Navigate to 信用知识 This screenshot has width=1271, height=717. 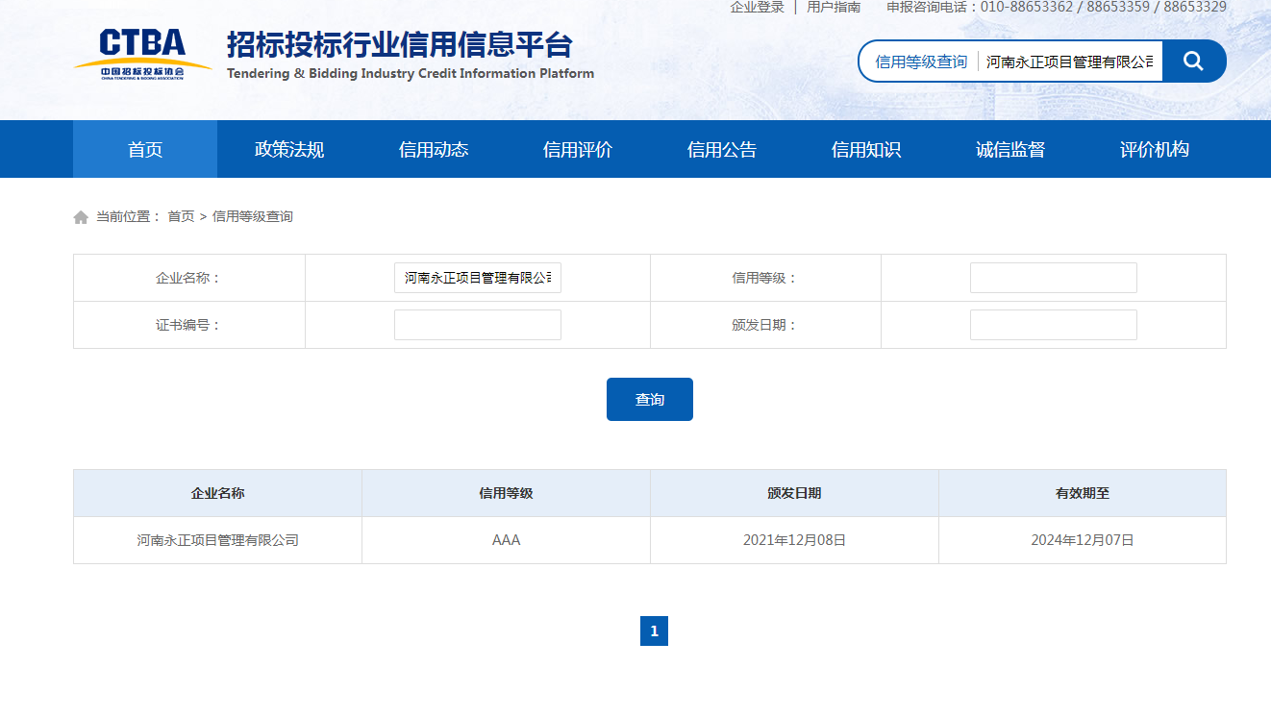tap(866, 149)
